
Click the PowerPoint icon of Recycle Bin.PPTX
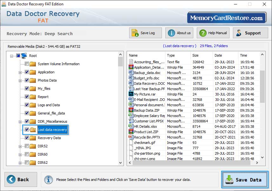pyautogui.click(x=131, y=137)
